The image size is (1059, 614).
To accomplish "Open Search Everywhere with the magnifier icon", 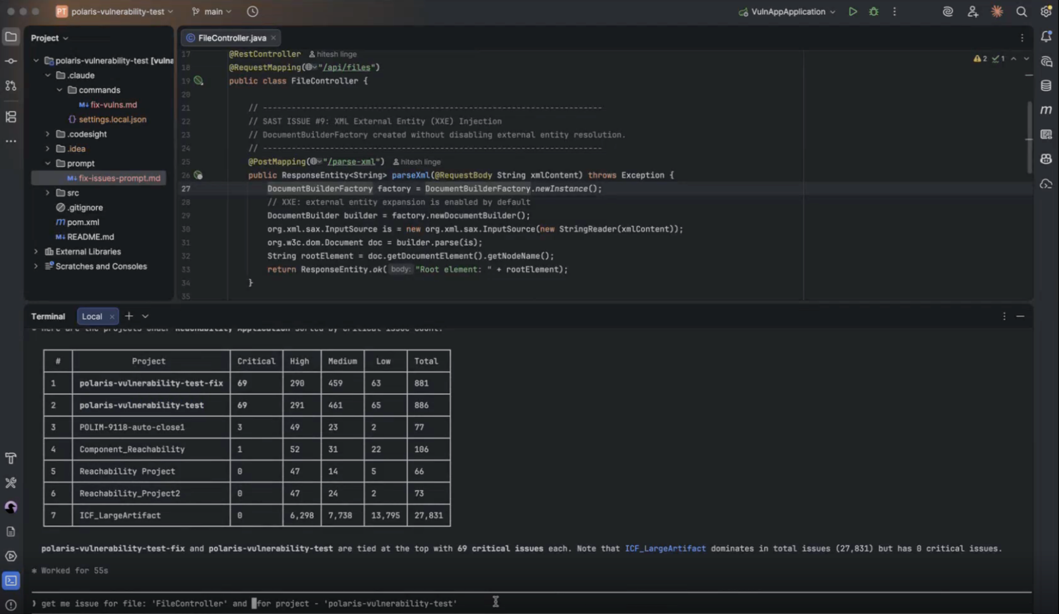I will (1022, 12).
